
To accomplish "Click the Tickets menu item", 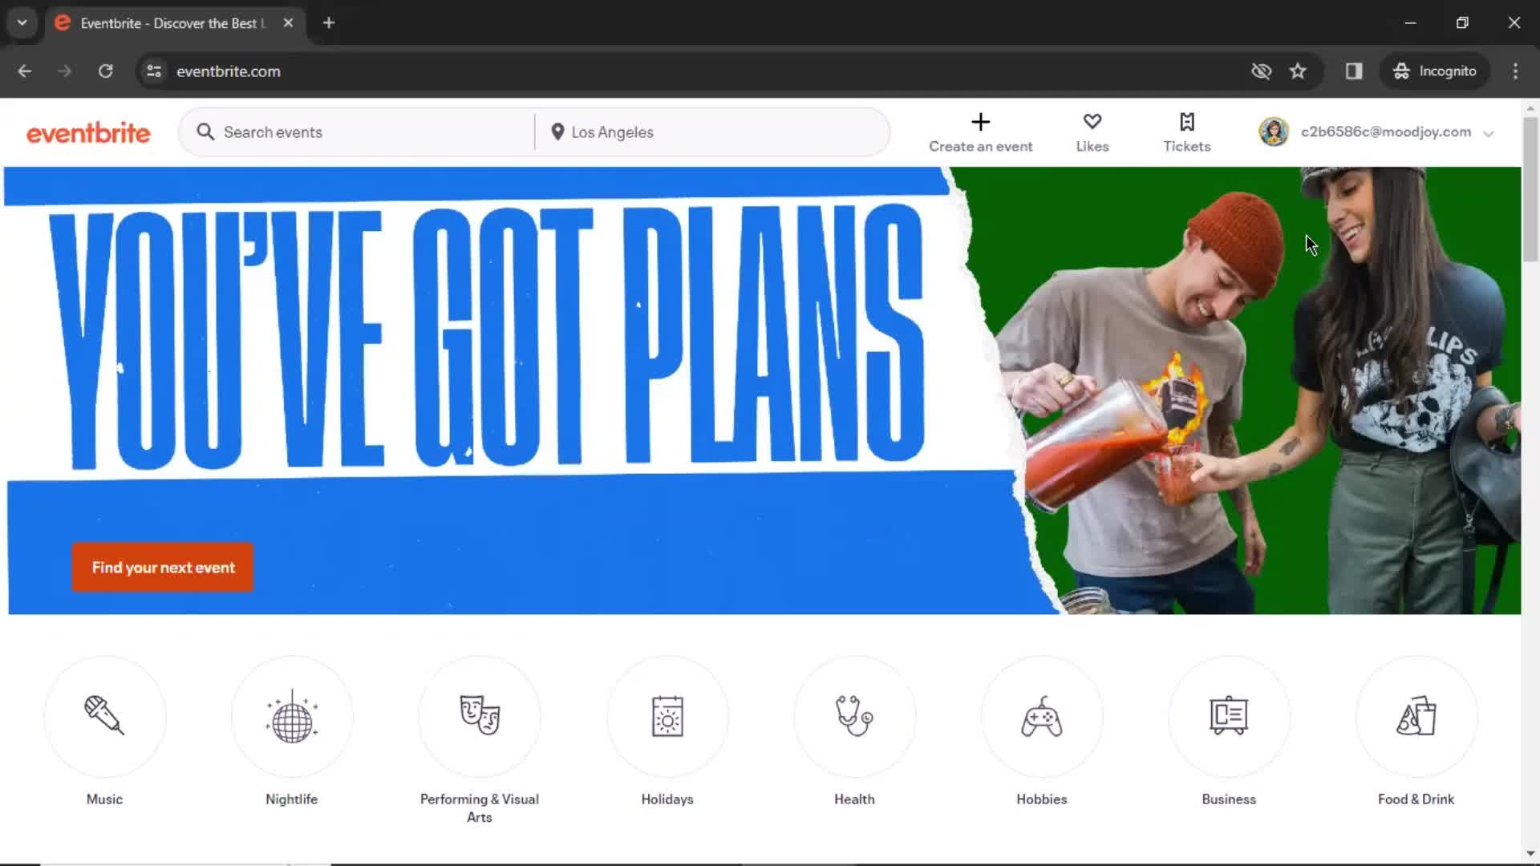I will 1187,132.
